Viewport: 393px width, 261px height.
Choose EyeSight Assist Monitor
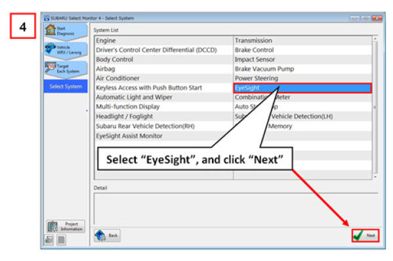(164, 136)
